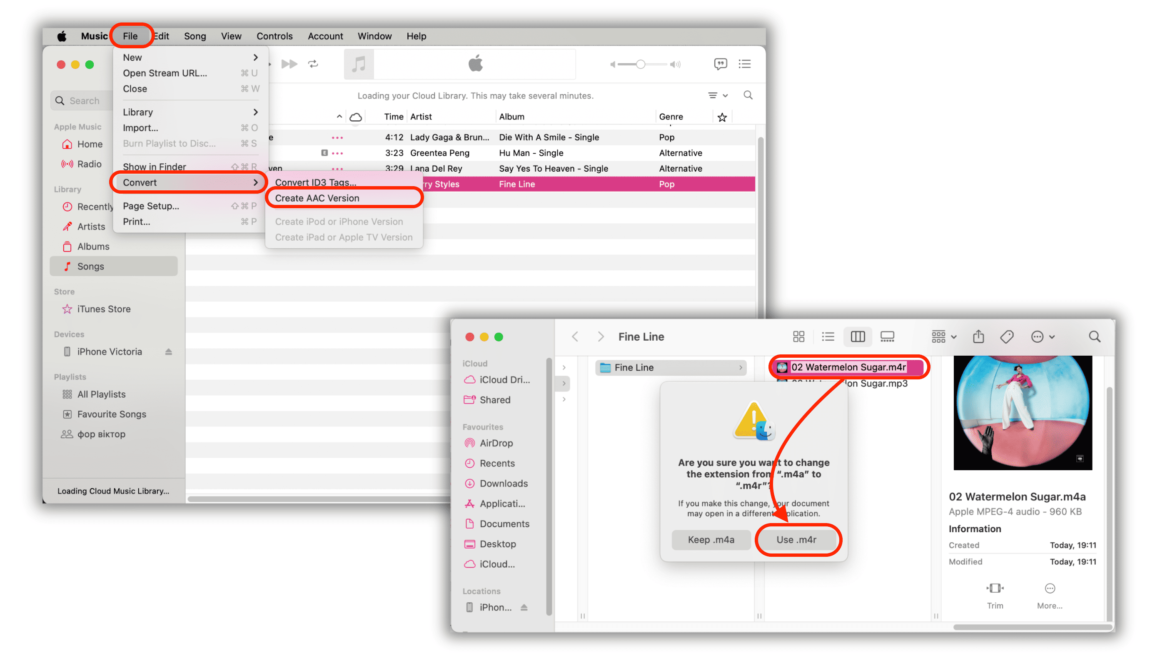Select Songs in Music sidebar
This screenshot has height=658, width=1170.
[114, 266]
